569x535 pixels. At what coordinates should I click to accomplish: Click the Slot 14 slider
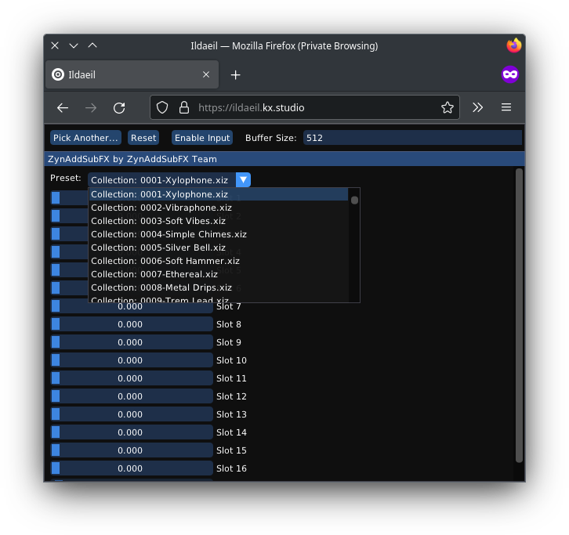[x=132, y=432]
